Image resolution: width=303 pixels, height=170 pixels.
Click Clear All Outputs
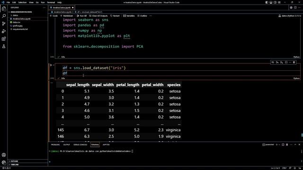coord(98,16)
